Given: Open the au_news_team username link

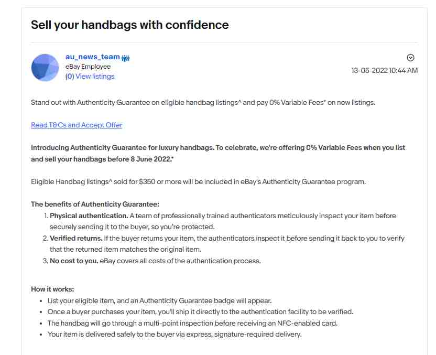Looking at the screenshot, I should pos(93,57).
